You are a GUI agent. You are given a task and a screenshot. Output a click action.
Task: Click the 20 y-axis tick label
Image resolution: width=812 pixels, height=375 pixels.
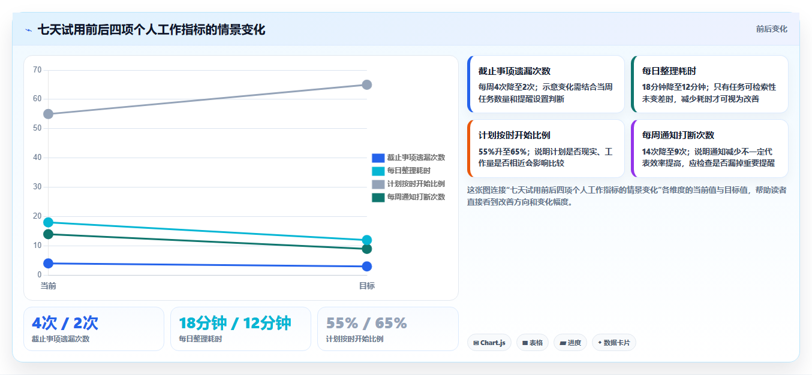tap(37, 216)
